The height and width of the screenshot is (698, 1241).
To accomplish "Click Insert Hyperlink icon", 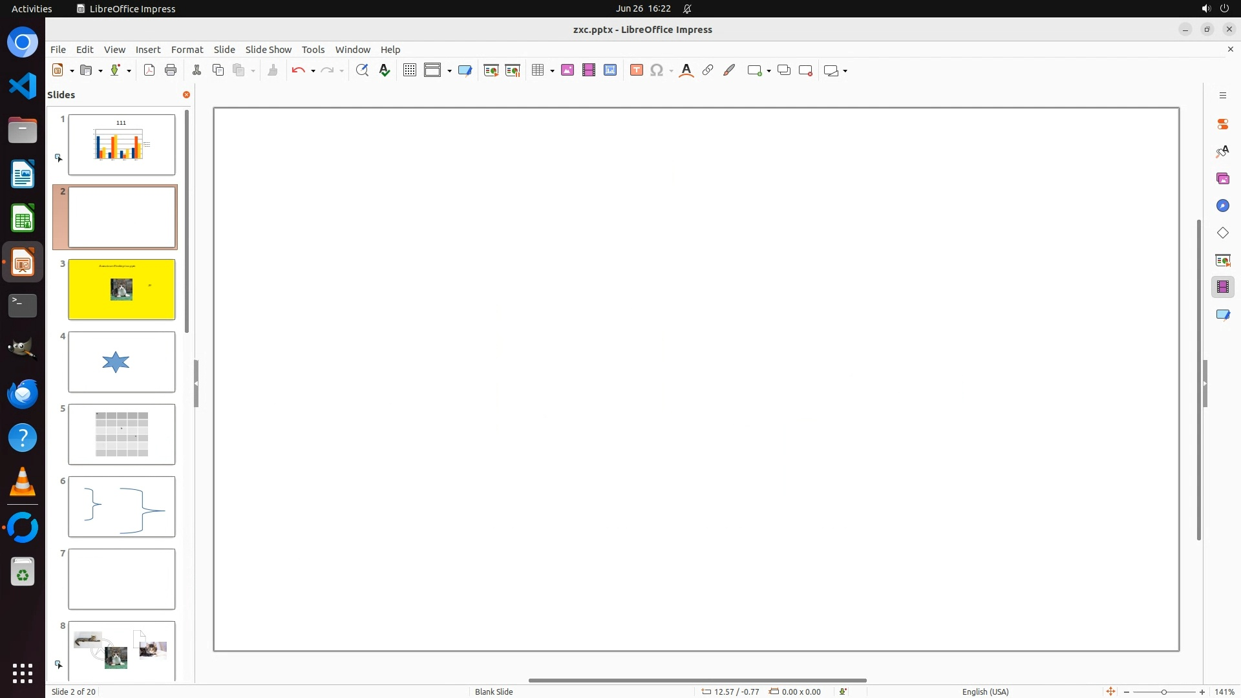I will point(708,70).
